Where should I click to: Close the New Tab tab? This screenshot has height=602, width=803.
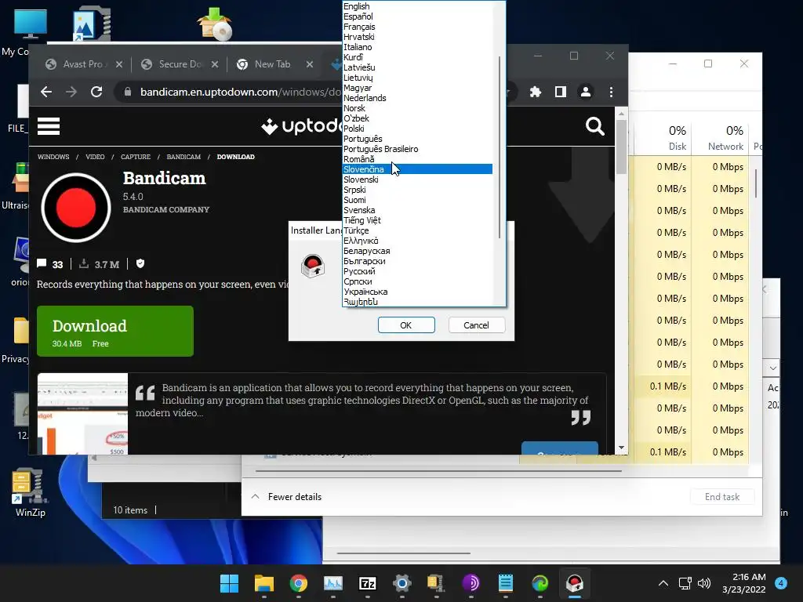[x=309, y=64]
